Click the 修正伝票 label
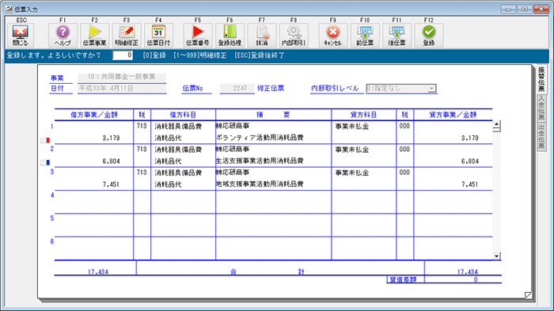Image resolution: width=554 pixels, height=311 pixels. pyautogui.click(x=271, y=89)
